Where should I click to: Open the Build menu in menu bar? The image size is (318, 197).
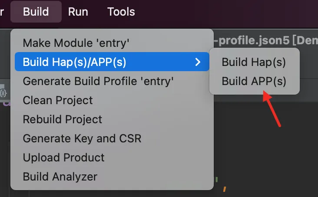tap(36, 12)
